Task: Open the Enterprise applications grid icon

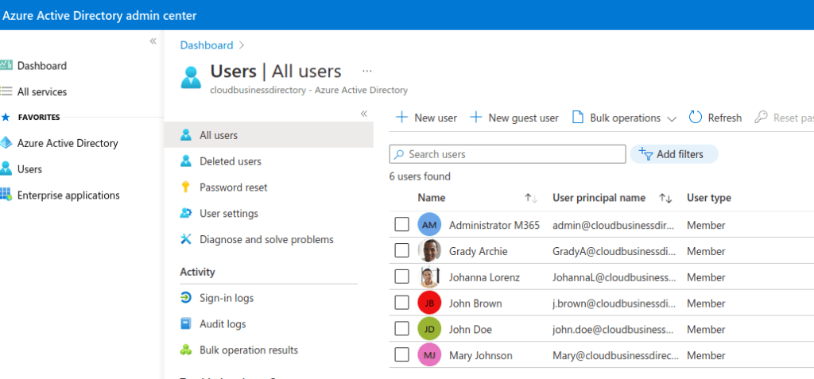Action: point(6,195)
